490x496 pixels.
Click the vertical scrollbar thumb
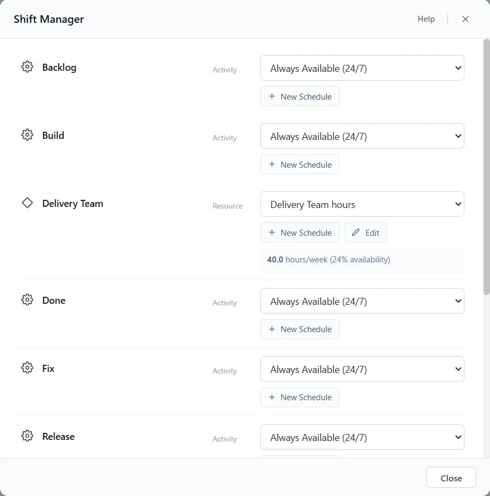[487, 167]
